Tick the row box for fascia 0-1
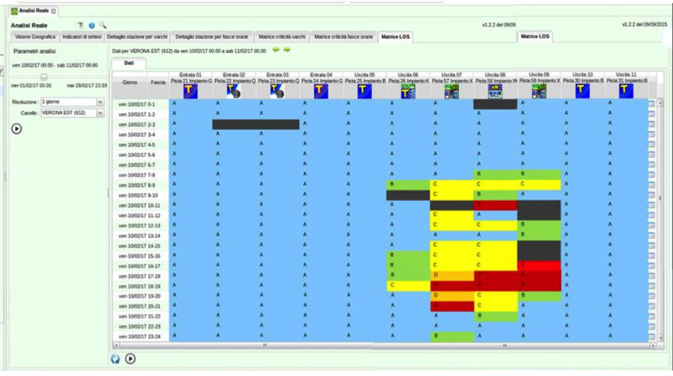The height and width of the screenshot is (376, 673). [651, 105]
